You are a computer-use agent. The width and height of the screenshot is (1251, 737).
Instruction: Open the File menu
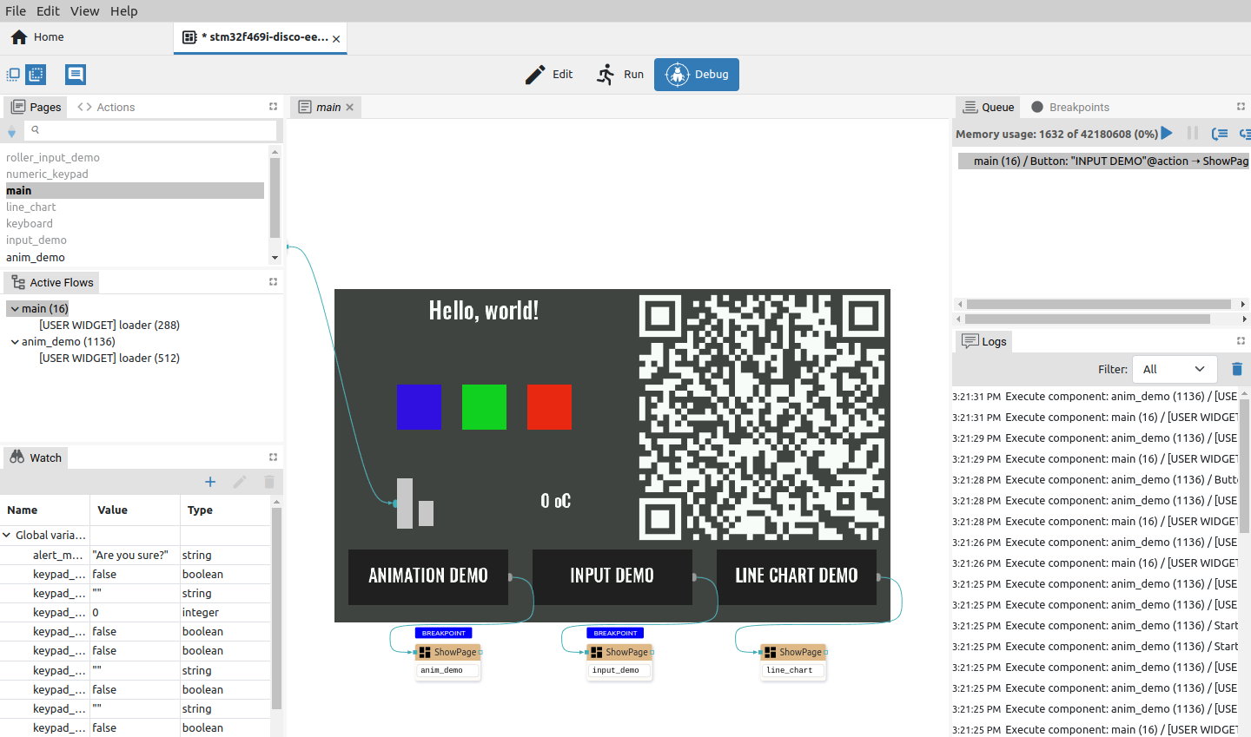pyautogui.click(x=16, y=10)
